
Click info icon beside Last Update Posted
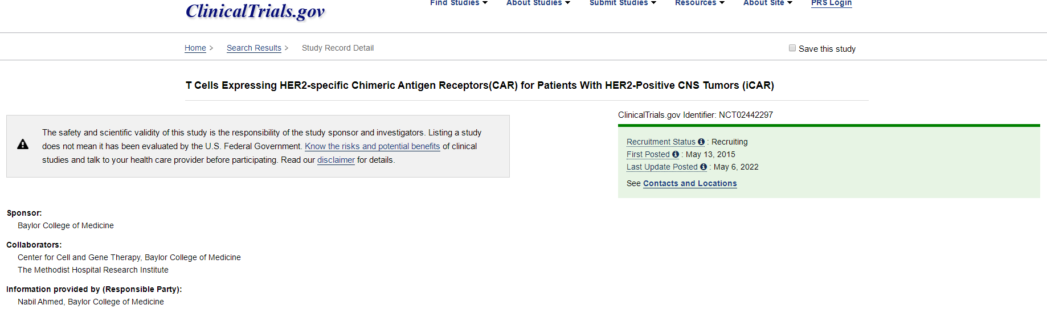coord(704,167)
